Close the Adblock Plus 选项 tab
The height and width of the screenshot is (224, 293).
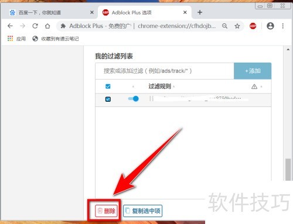[x=185, y=12]
